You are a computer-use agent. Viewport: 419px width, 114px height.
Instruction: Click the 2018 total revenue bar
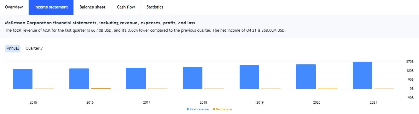(x=193, y=78)
